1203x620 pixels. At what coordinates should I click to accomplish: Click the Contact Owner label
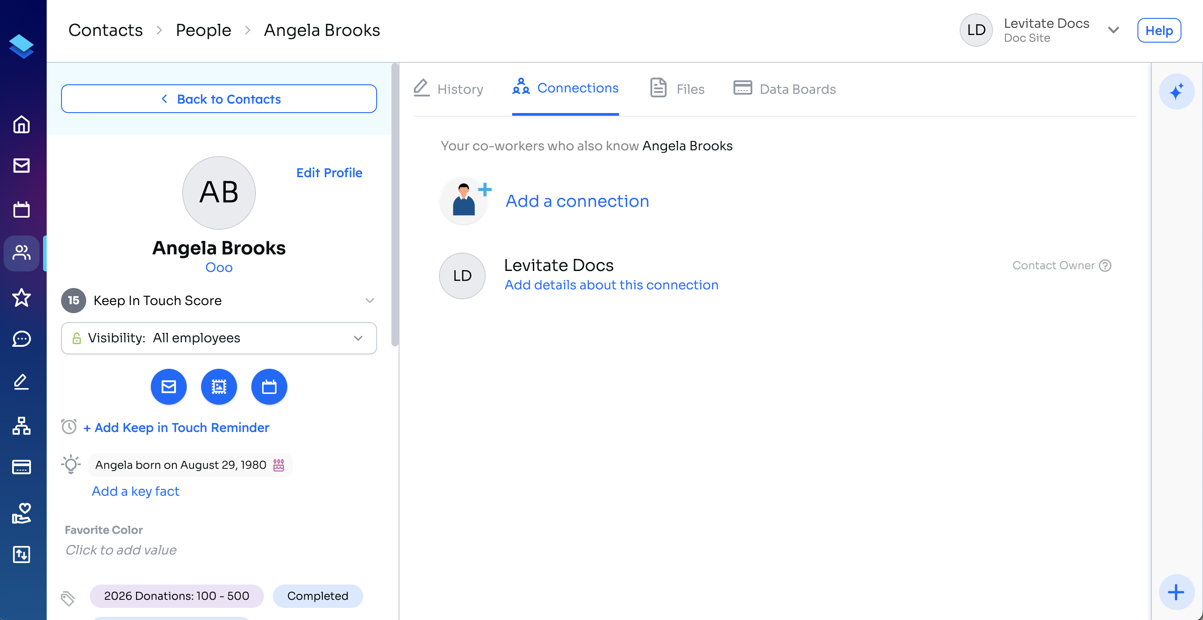pos(1054,265)
